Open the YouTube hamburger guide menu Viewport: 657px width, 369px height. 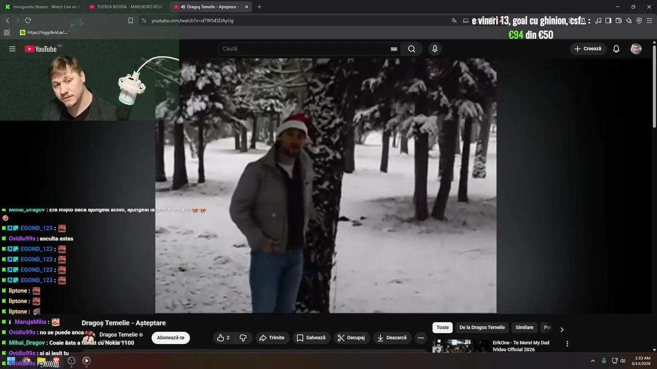12,49
